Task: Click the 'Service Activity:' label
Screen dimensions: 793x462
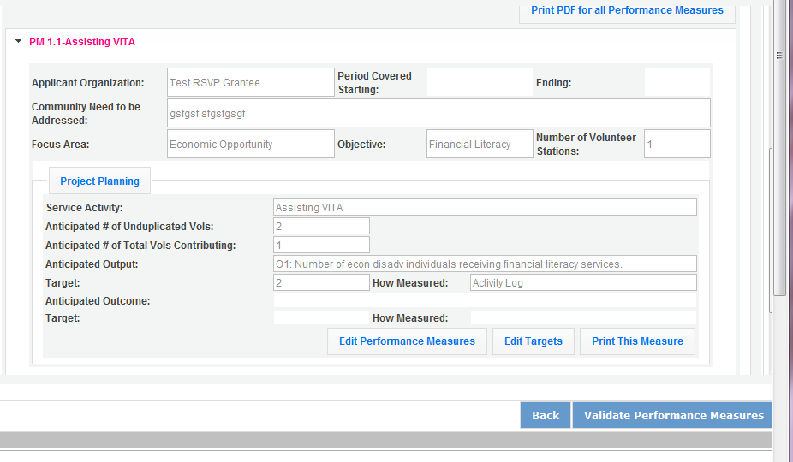Action: pos(85,207)
